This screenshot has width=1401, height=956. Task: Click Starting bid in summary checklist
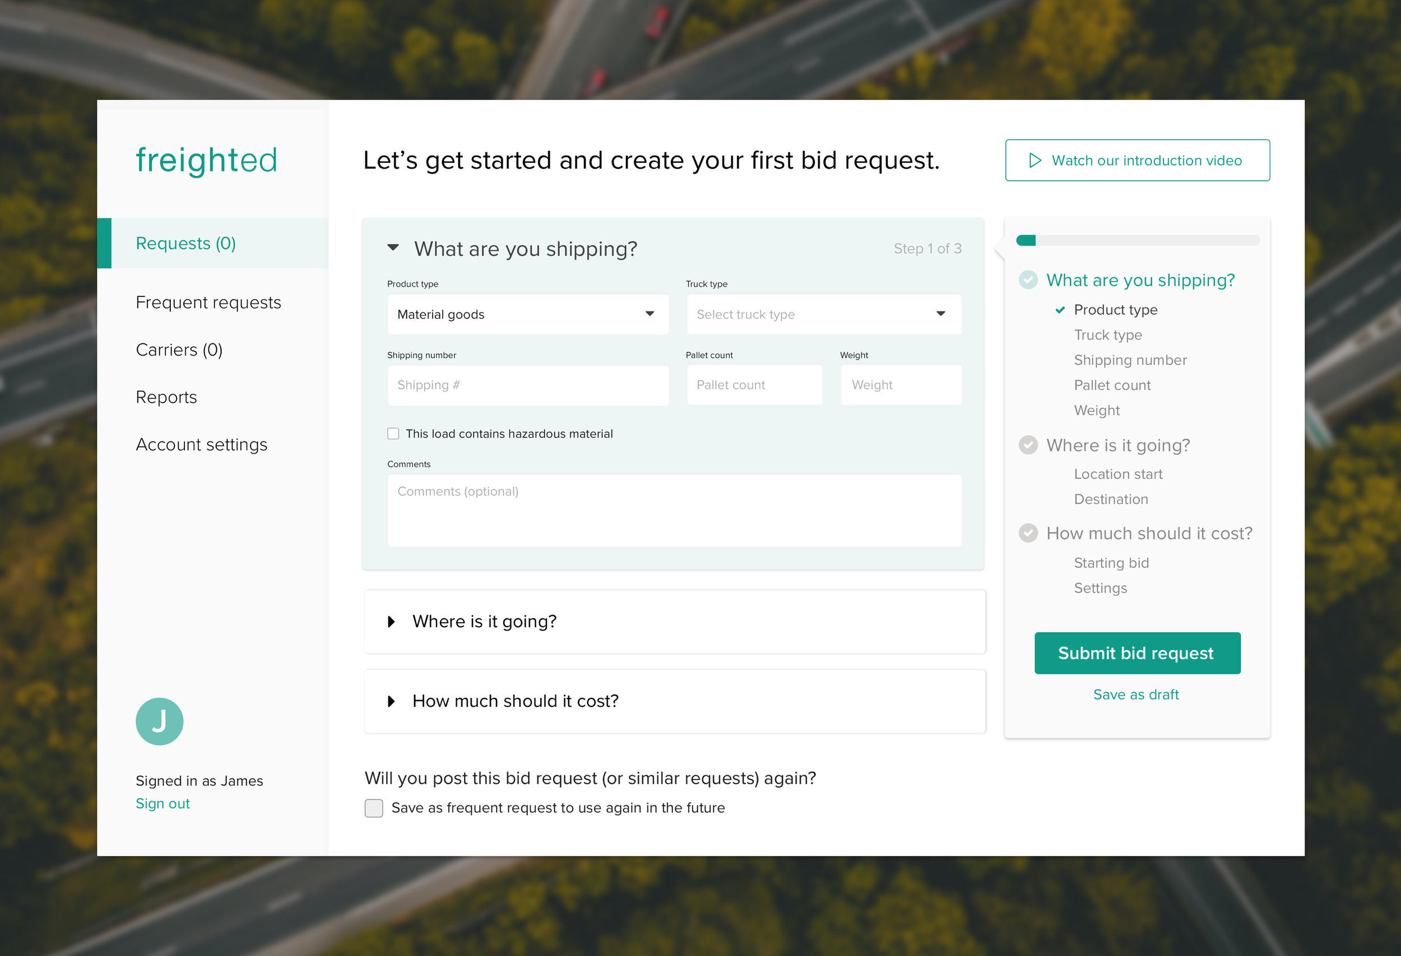[1112, 563]
